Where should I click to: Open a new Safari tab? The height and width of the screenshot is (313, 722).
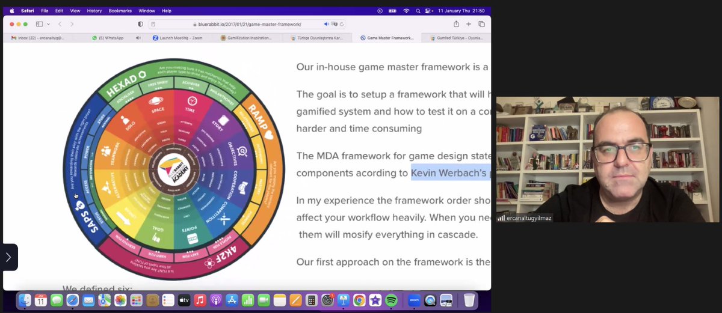tap(469, 24)
